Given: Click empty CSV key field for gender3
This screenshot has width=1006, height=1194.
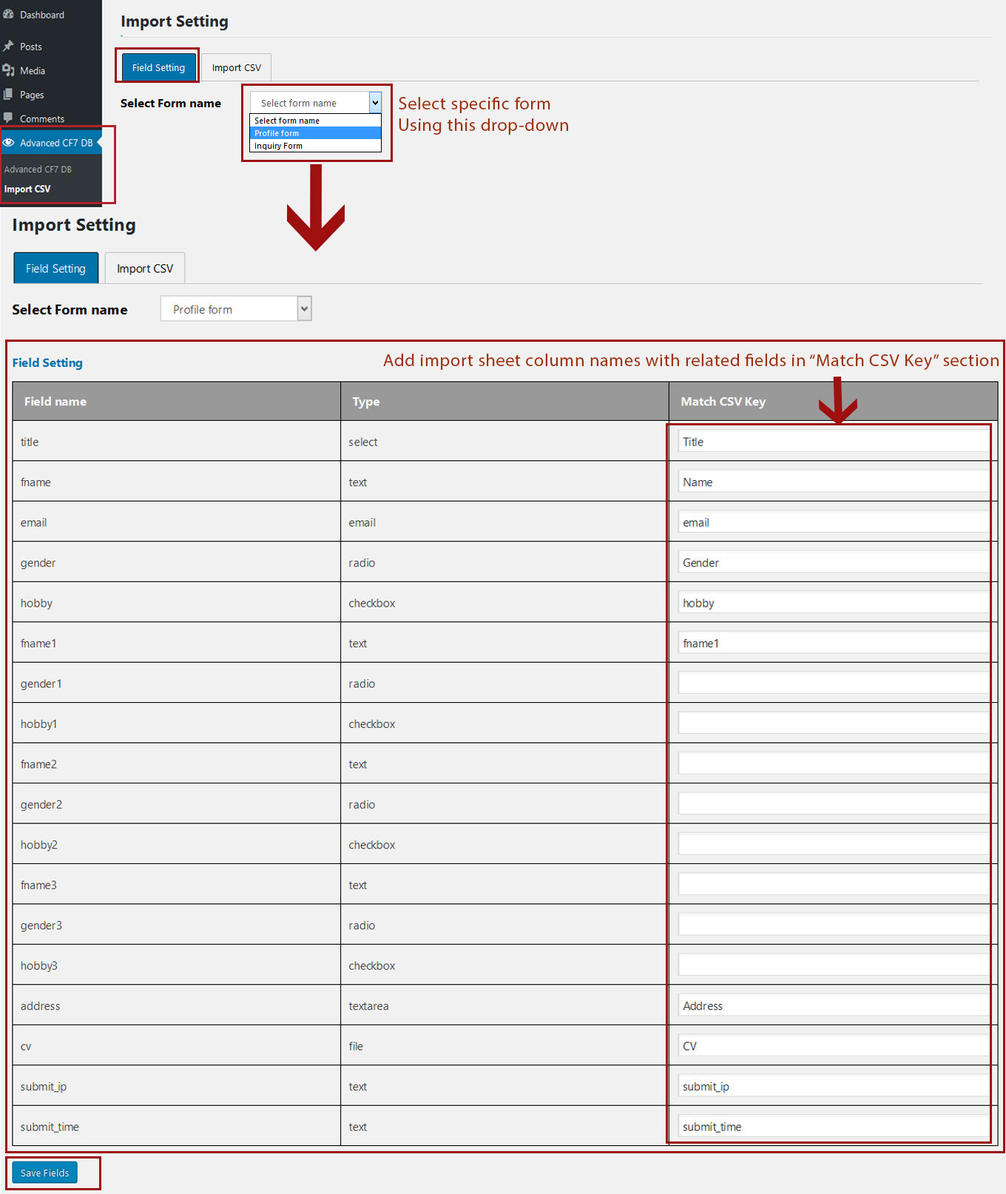Looking at the screenshot, I should pos(834,925).
